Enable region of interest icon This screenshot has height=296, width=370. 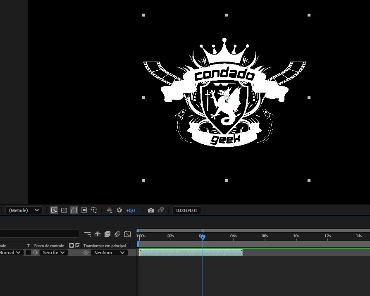pos(84,210)
